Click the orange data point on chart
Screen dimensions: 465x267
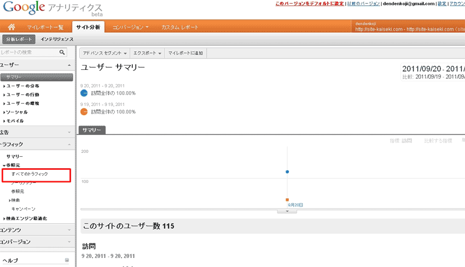(287, 200)
